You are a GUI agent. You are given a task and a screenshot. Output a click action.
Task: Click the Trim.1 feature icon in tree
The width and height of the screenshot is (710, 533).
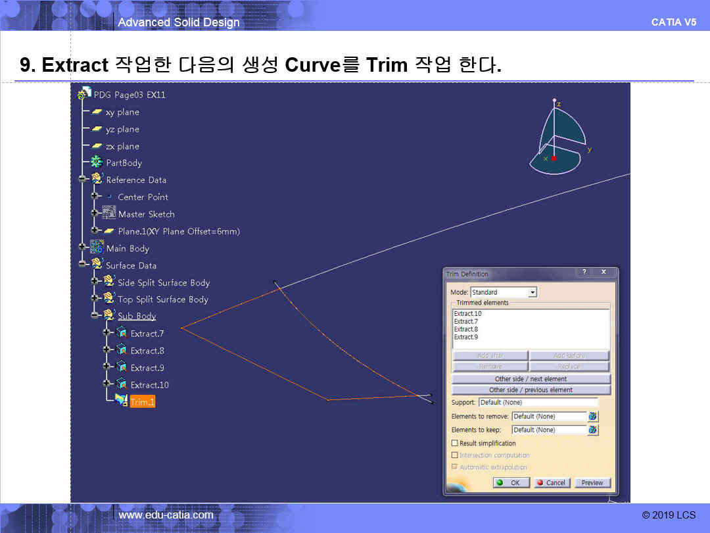(x=121, y=401)
